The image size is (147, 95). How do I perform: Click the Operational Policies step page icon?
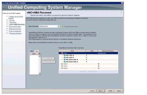pyautogui.click(x=9, y=33)
